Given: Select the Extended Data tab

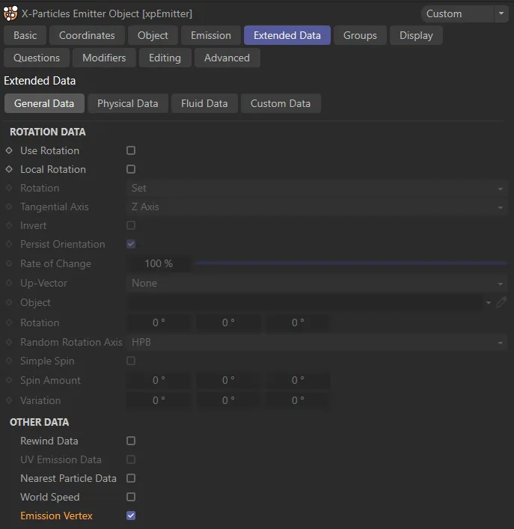Looking at the screenshot, I should coord(287,35).
